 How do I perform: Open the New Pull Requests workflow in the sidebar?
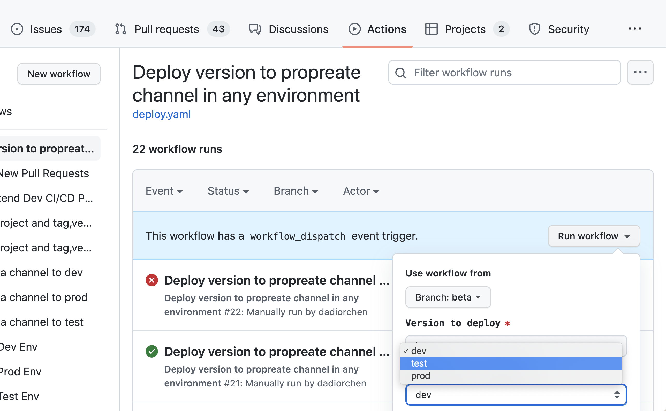pyautogui.click(x=44, y=173)
